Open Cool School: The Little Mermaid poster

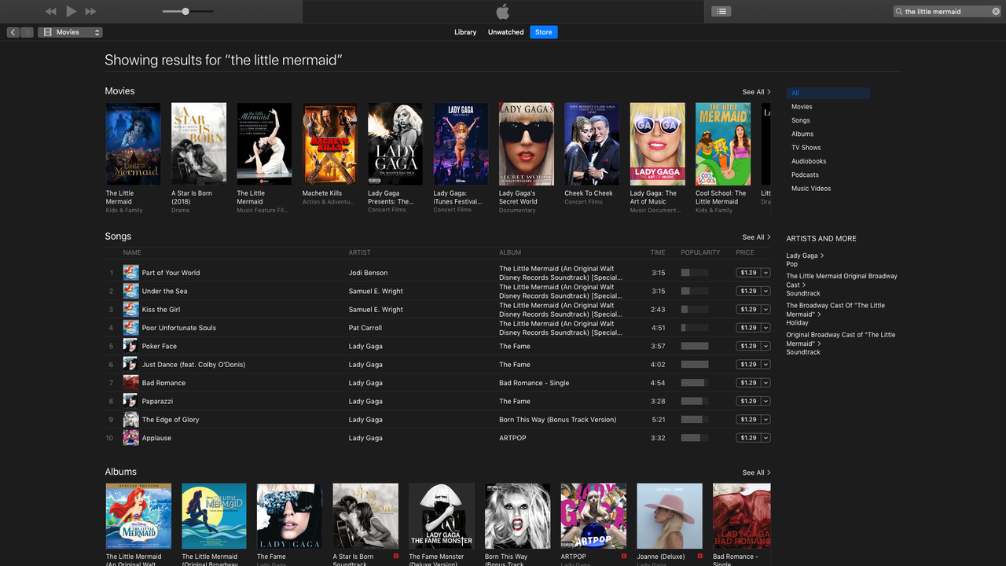coord(722,144)
